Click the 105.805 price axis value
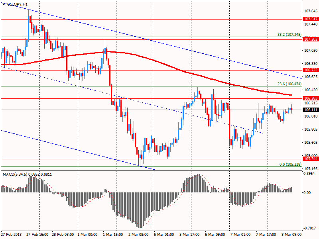The width and height of the screenshot is (319, 239). (x=311, y=129)
